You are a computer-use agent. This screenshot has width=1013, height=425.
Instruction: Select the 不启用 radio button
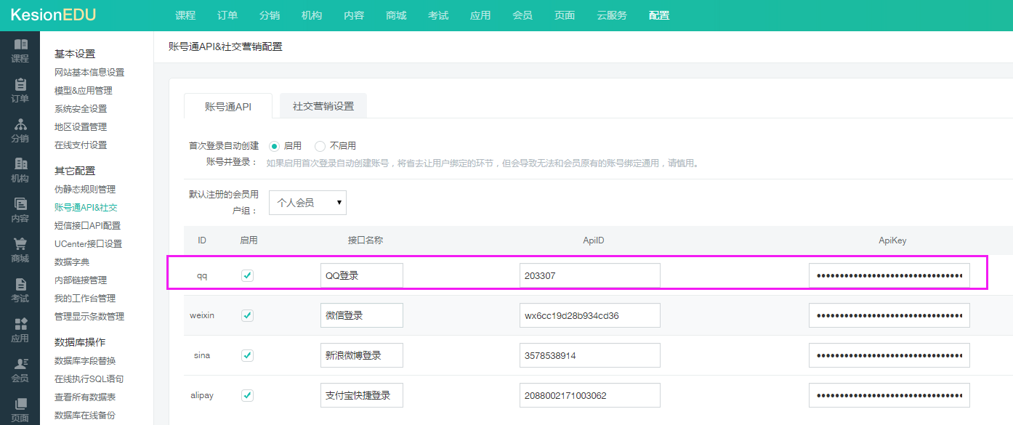[320, 146]
